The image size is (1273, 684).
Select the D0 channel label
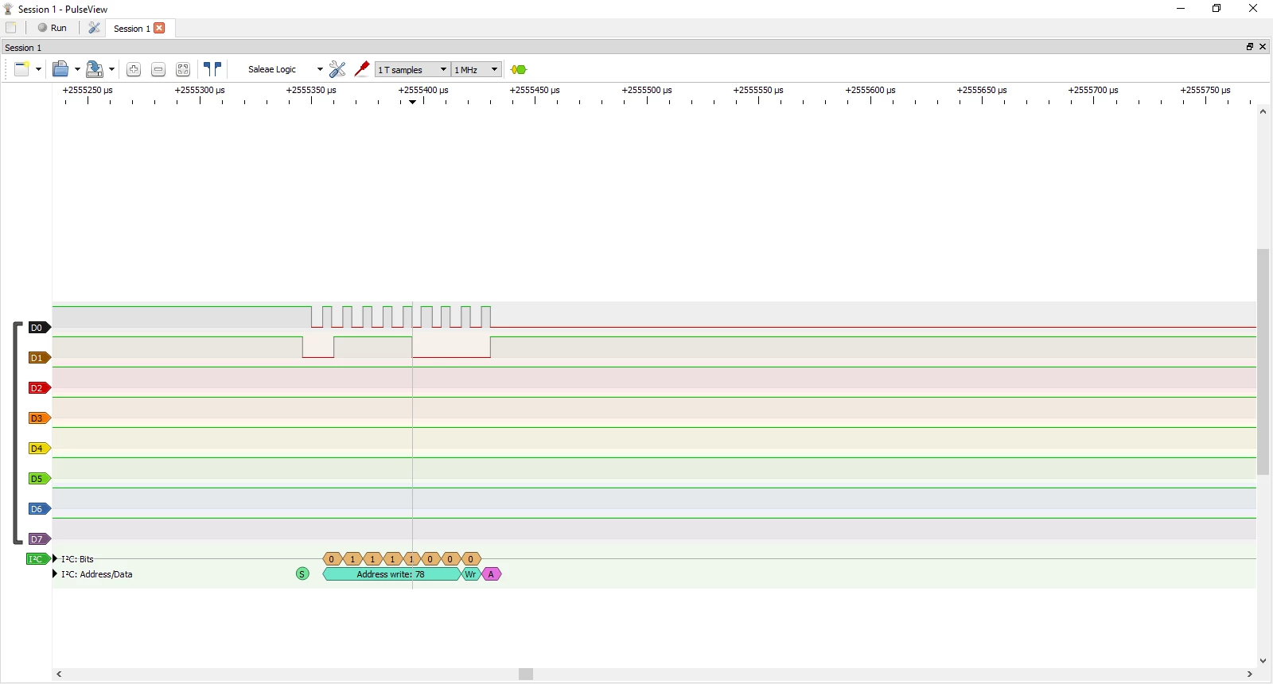coord(39,328)
